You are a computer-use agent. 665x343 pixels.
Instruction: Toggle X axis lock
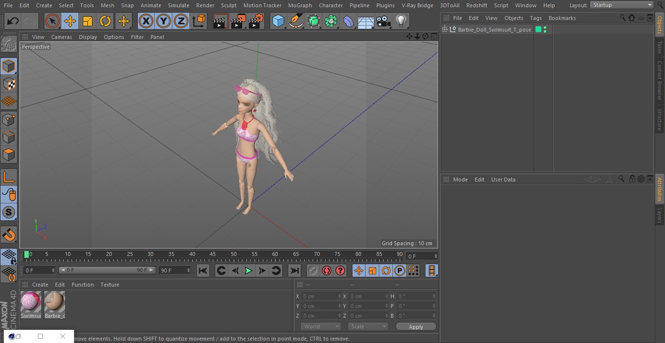(x=146, y=21)
